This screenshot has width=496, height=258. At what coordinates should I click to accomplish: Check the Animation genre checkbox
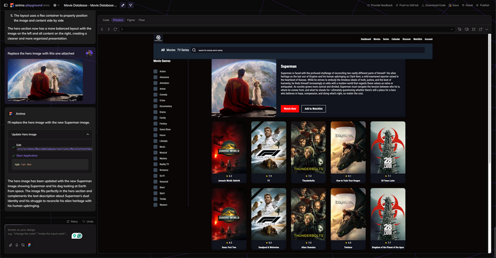[x=156, y=83]
